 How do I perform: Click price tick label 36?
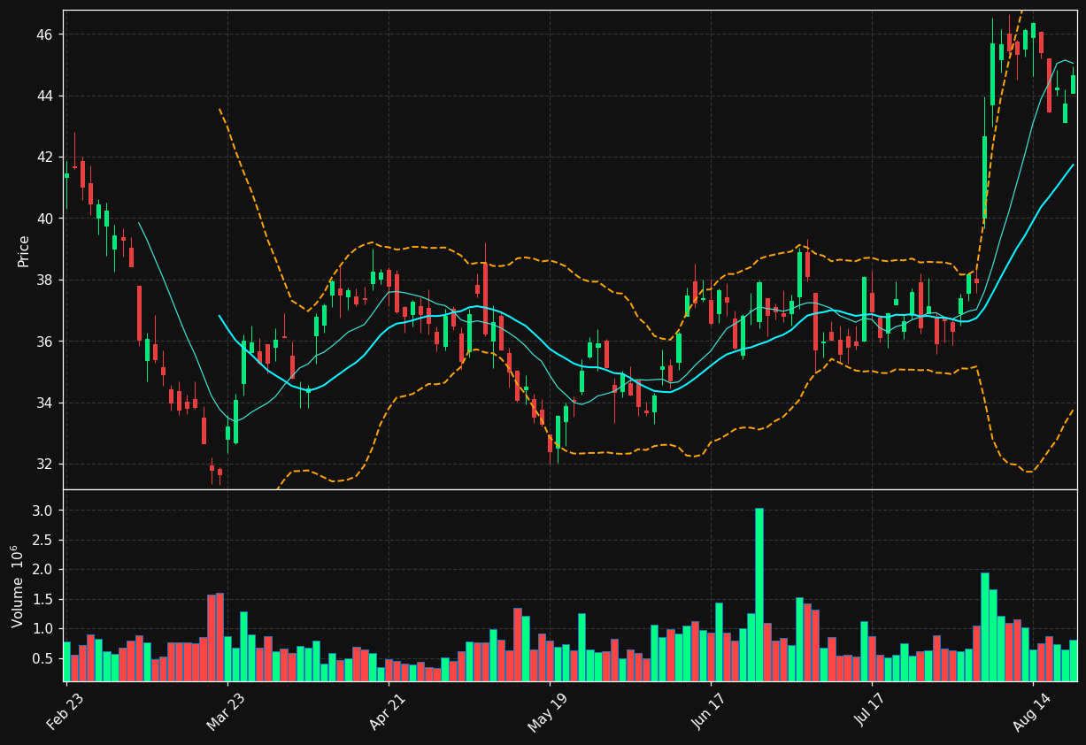click(46, 342)
